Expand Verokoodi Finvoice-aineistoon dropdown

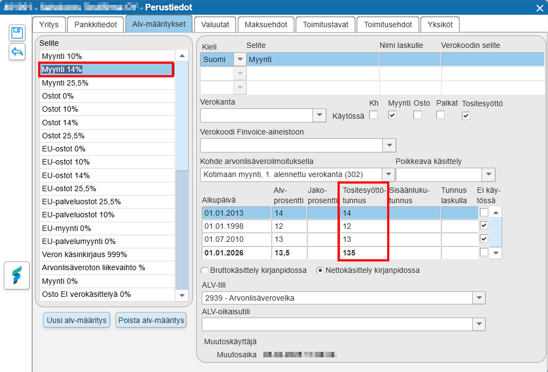coord(389,145)
